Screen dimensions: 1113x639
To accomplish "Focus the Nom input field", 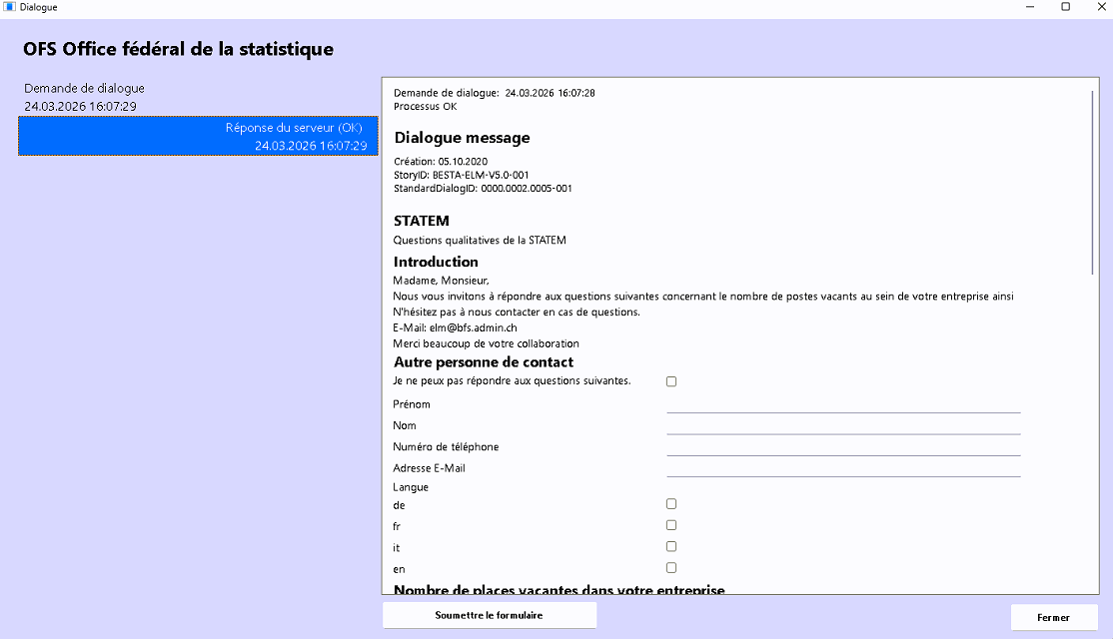I will click(x=843, y=425).
